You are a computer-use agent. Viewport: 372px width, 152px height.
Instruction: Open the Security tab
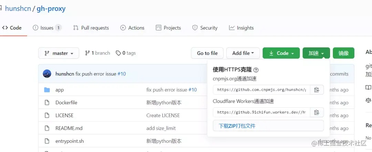pyautogui.click(x=205, y=28)
